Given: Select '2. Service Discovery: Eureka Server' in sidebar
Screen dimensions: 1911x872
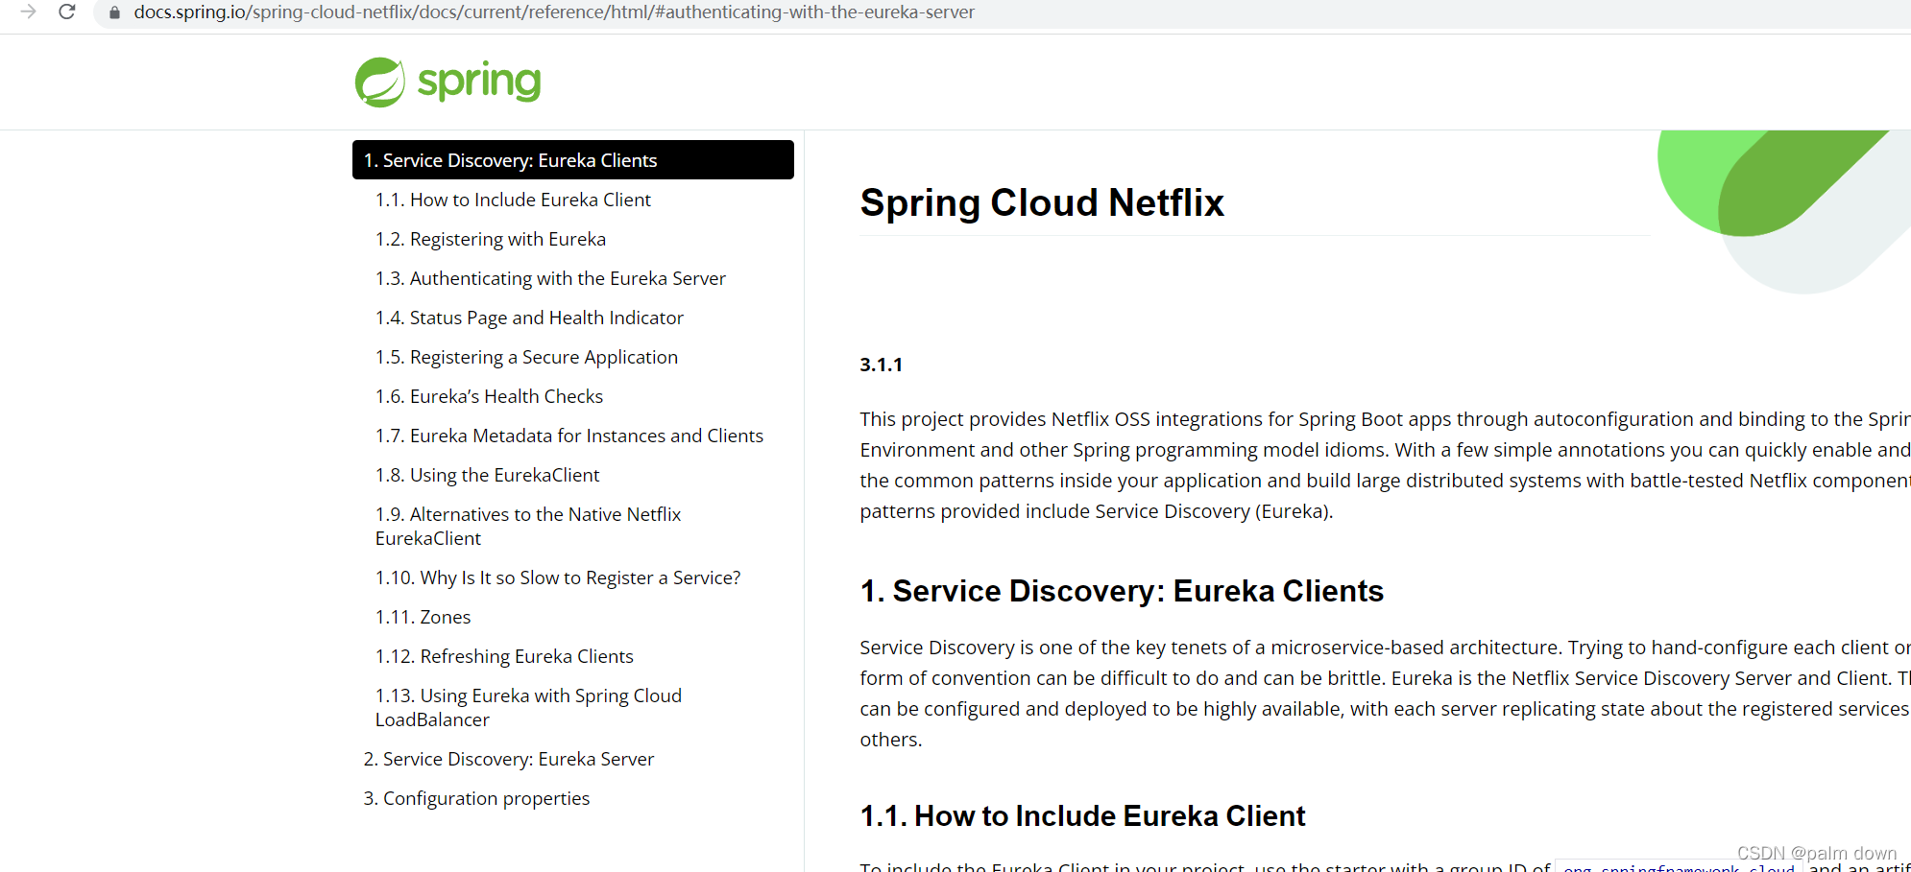Looking at the screenshot, I should (x=509, y=759).
